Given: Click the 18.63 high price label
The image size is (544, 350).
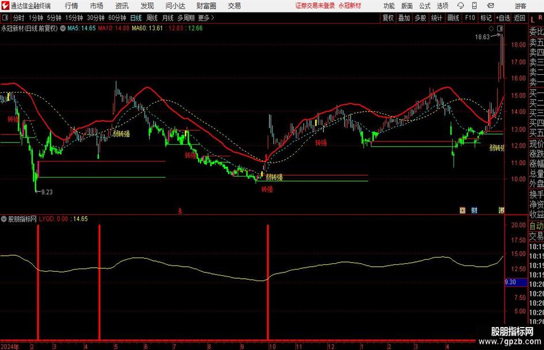Looking at the screenshot, I should click(x=482, y=37).
